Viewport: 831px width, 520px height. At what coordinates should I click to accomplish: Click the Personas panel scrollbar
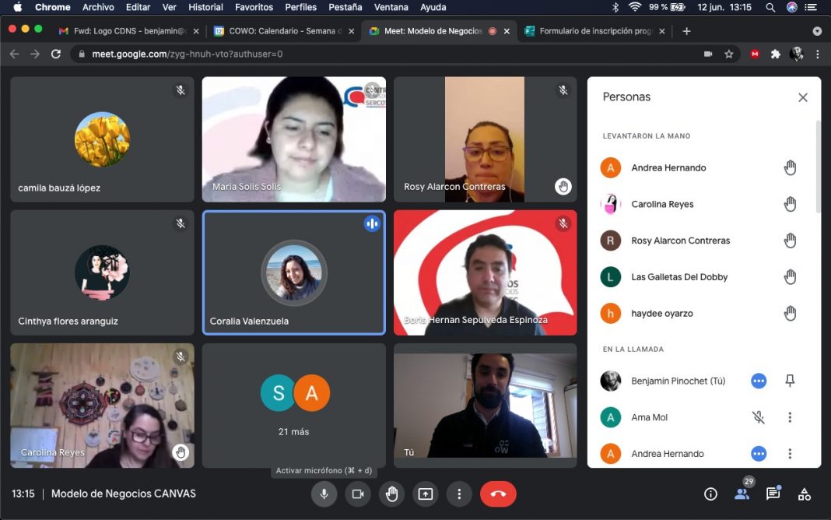818,167
